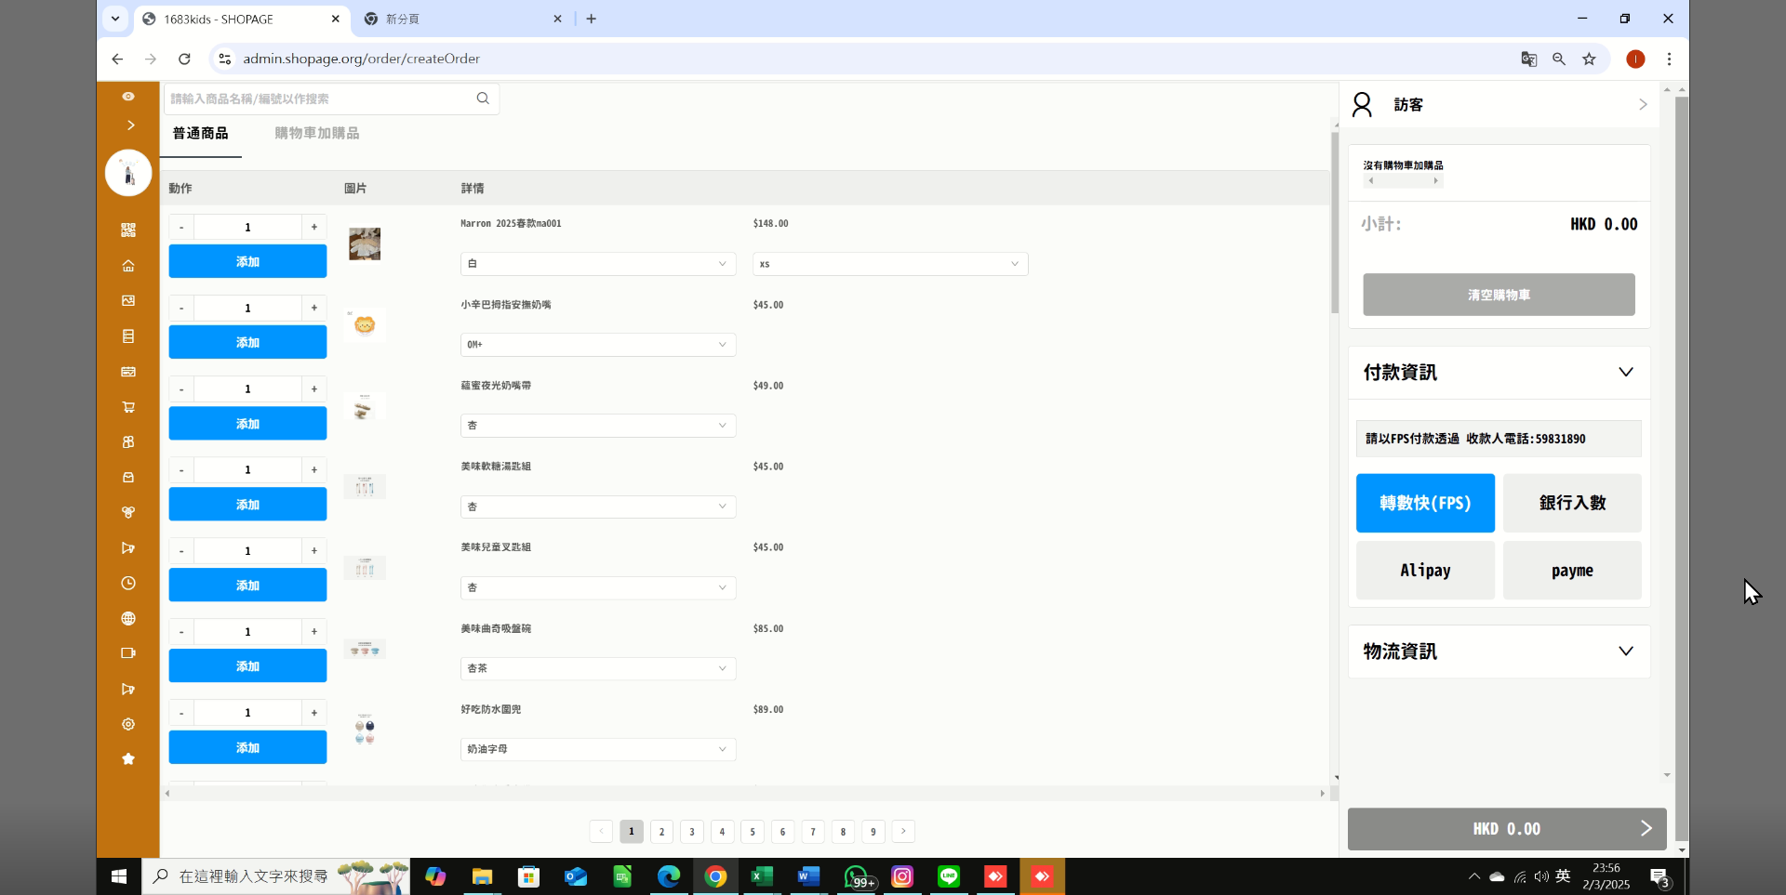Open the payment card icon in the sidebar
1786x895 pixels.
coord(128,372)
